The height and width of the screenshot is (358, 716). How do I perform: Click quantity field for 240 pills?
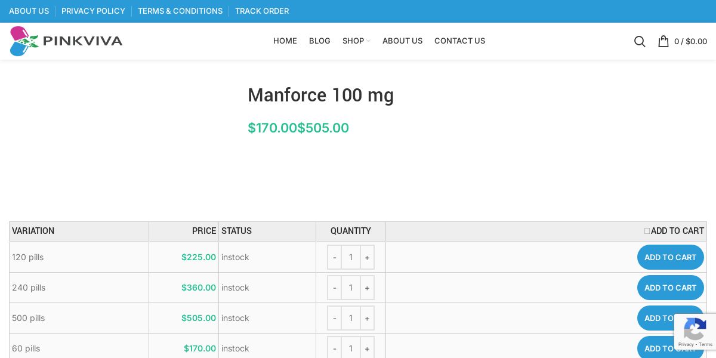tap(351, 288)
